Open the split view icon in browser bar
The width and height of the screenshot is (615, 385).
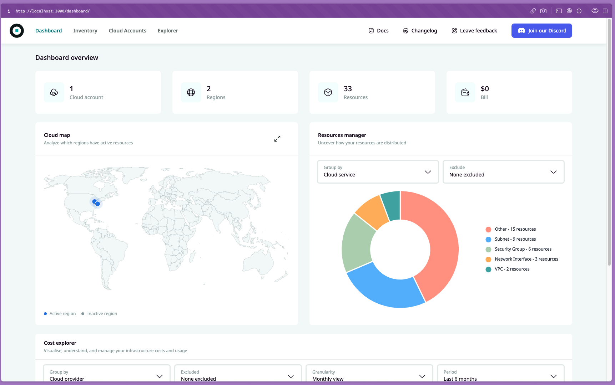click(x=605, y=11)
